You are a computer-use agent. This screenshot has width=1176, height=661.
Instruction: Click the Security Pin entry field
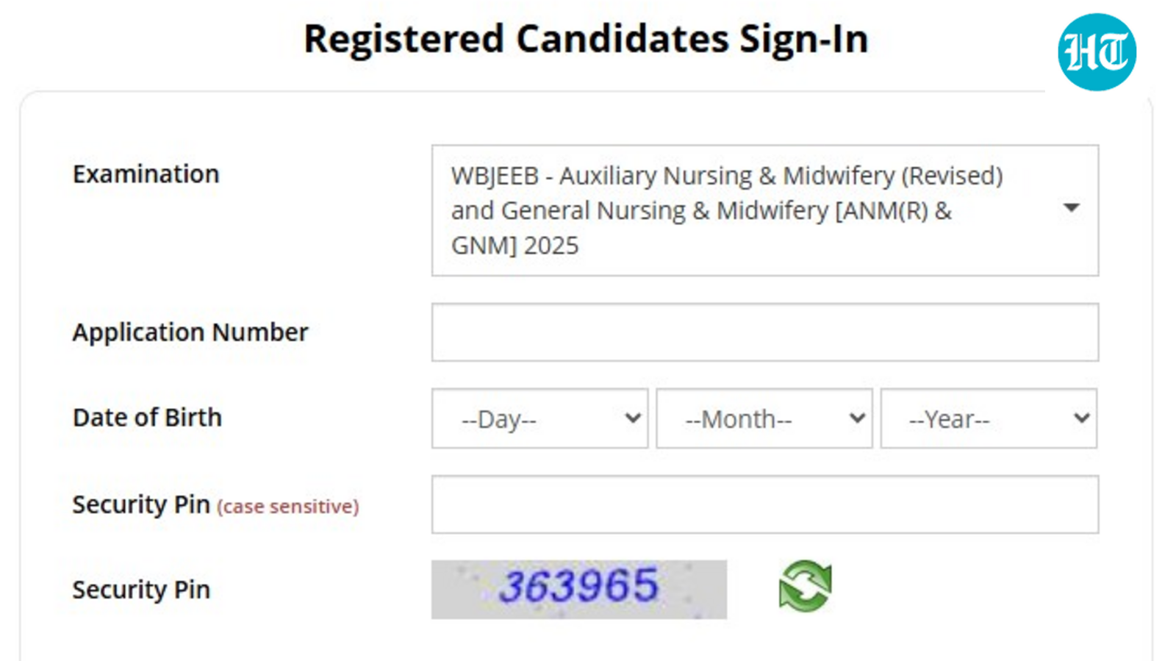[x=764, y=504]
